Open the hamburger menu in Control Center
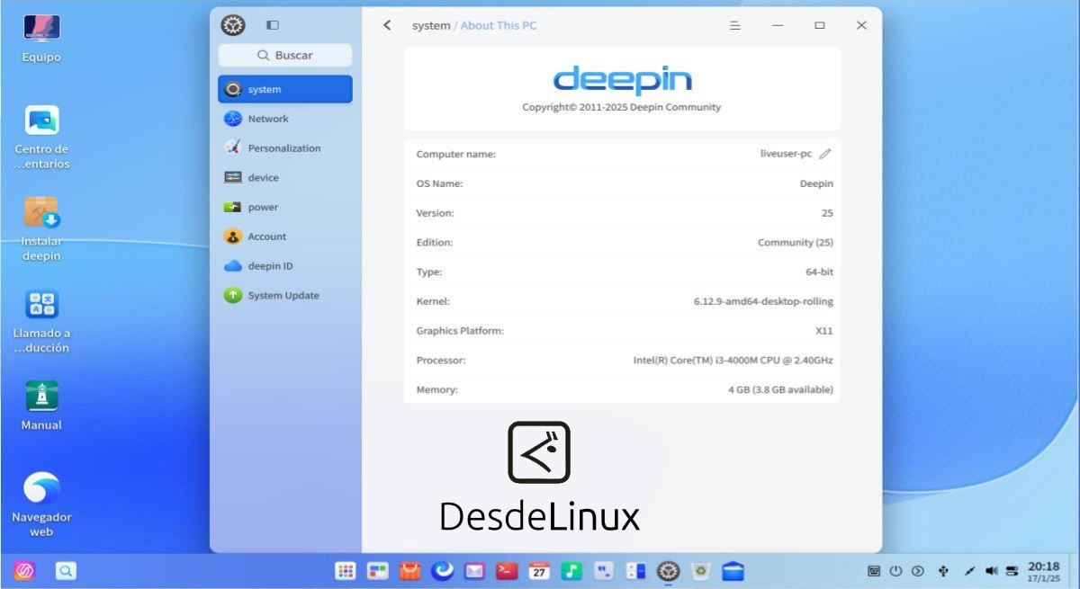Image resolution: width=1080 pixels, height=589 pixels. (734, 25)
